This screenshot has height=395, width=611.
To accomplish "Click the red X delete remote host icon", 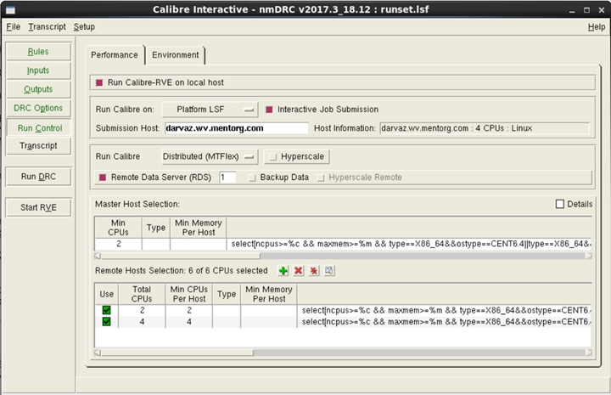I will click(299, 271).
